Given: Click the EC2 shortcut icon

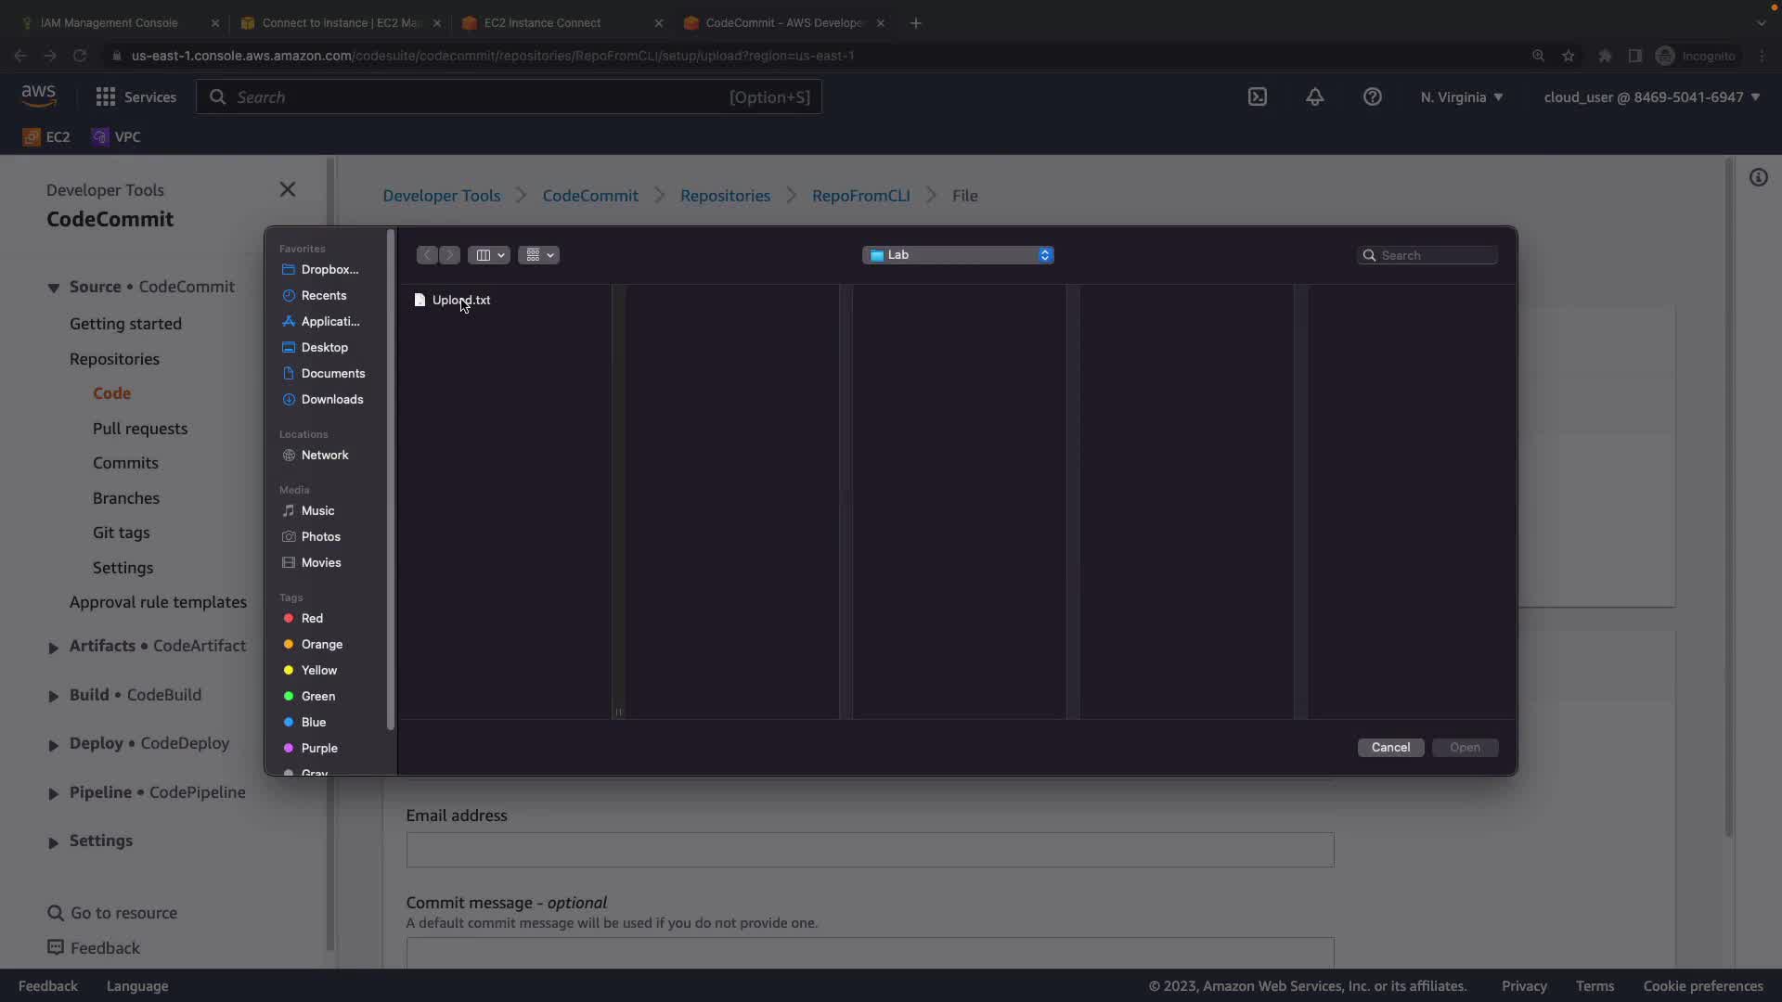Looking at the screenshot, I should coord(32,136).
